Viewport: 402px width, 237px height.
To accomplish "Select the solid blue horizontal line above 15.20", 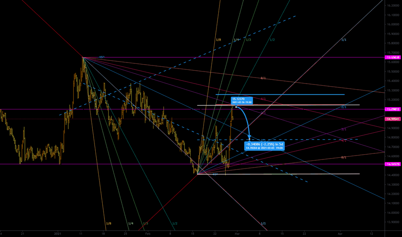I will [280, 94].
